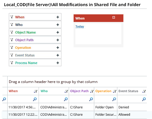The image size is (152, 119).
Task: Open the Object Path column filter icon
Action: [x=92, y=91]
